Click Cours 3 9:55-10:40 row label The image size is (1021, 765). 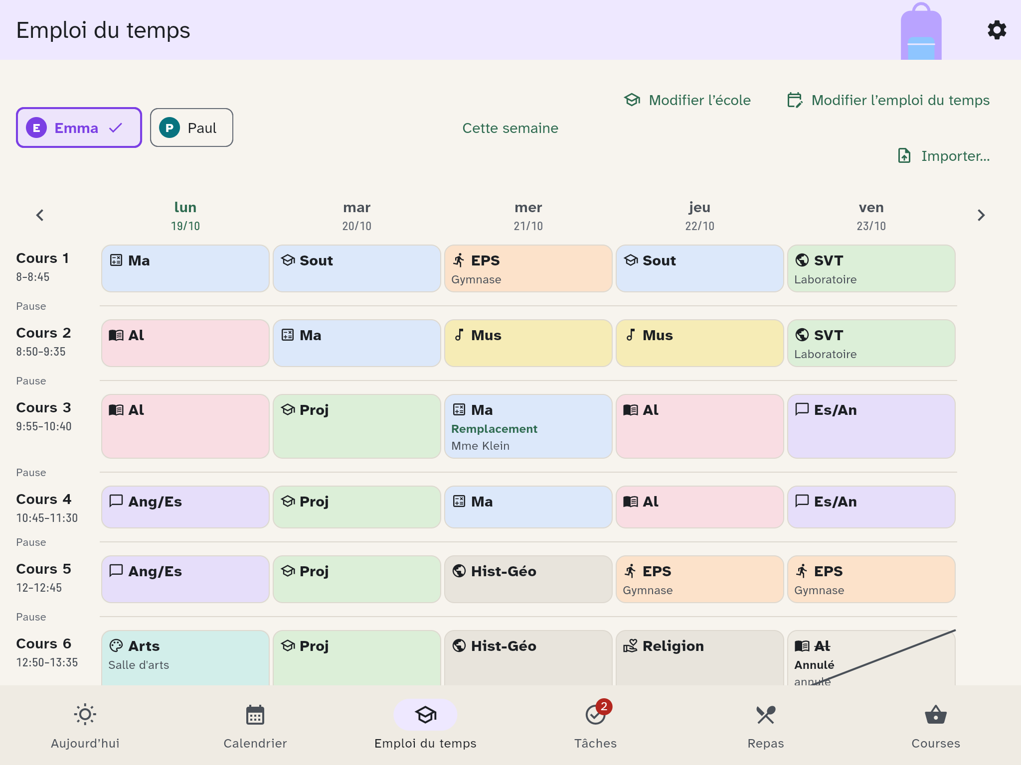tap(44, 416)
